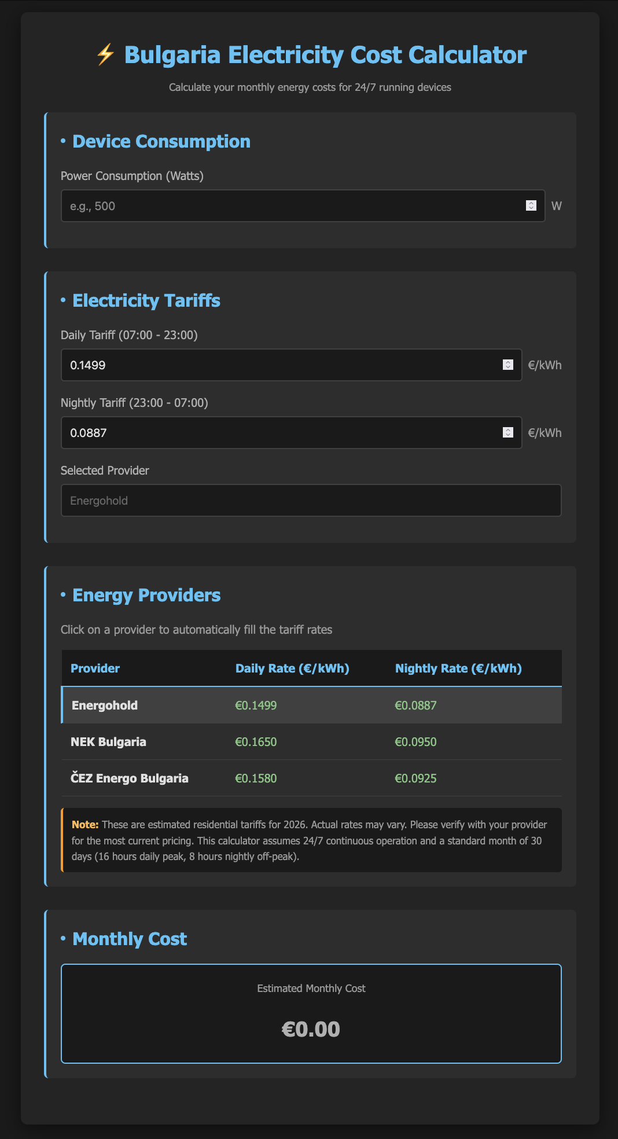The height and width of the screenshot is (1139, 618).
Task: Click the €0.00 estimated monthly cost value
Action: [x=311, y=1030]
